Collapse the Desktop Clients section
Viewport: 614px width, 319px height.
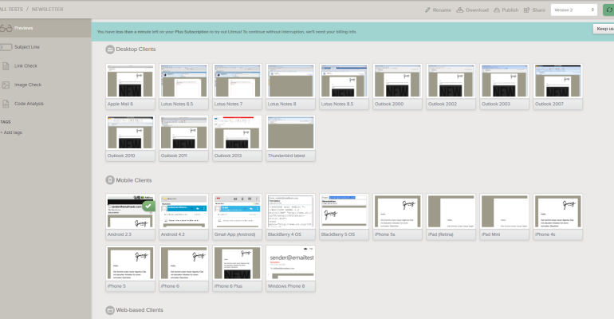point(110,49)
